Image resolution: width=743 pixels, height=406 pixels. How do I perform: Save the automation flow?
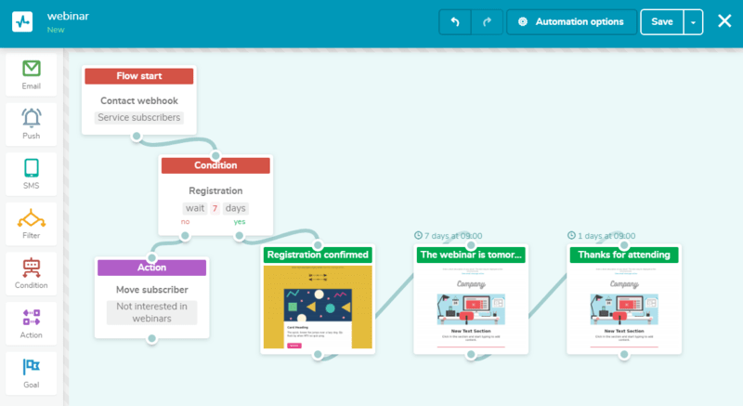(x=662, y=21)
